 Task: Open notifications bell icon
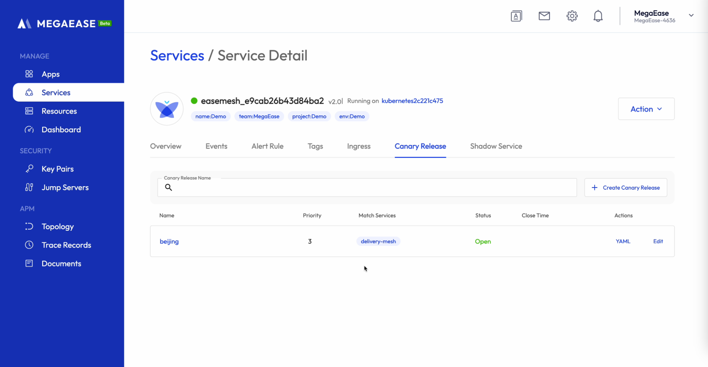coord(598,16)
